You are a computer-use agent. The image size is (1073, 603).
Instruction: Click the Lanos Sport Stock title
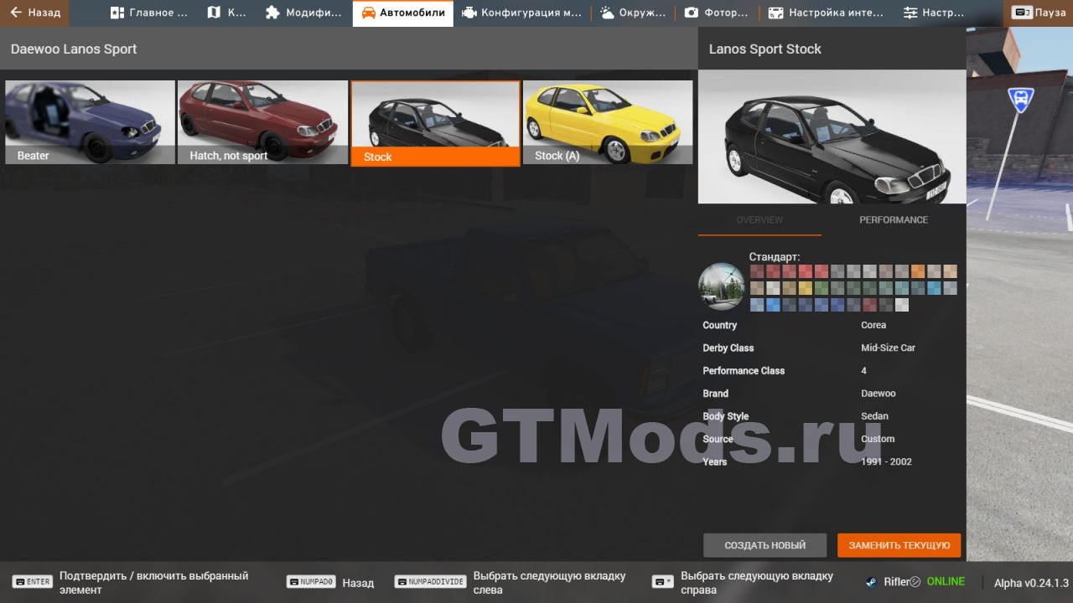(x=765, y=49)
